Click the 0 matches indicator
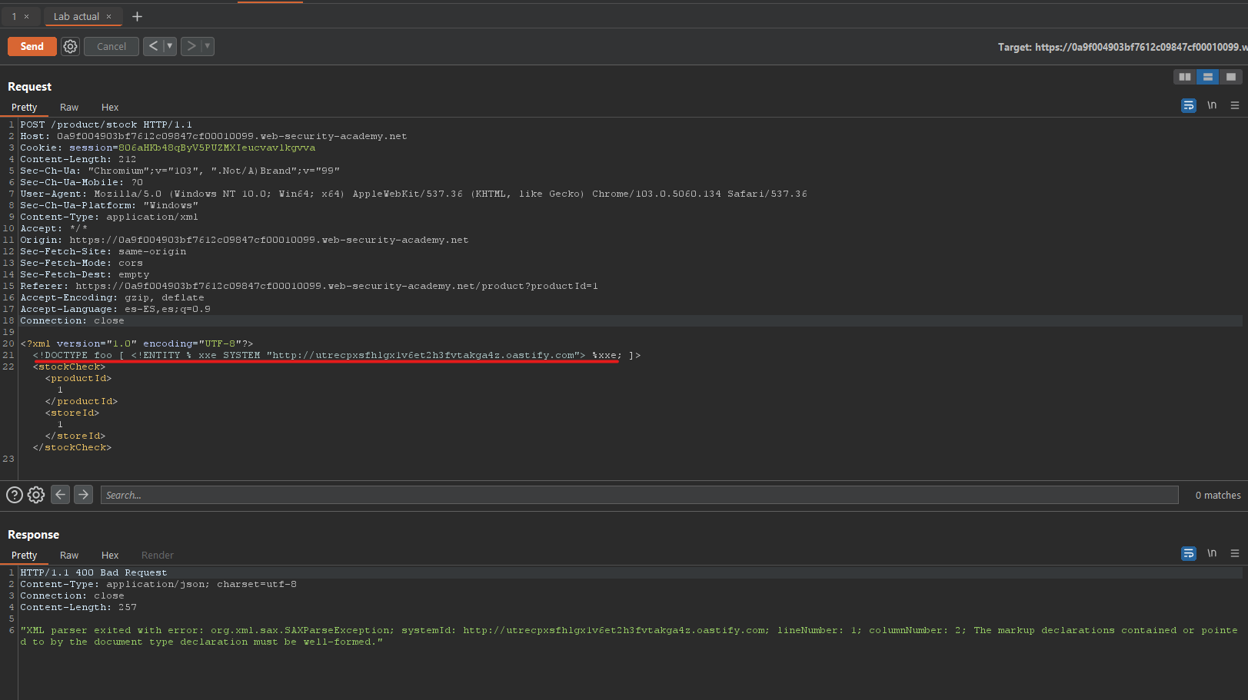This screenshot has width=1248, height=700. (x=1218, y=496)
